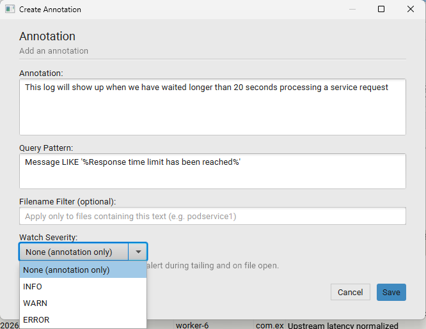The height and width of the screenshot is (329, 426).
Task: Choose INFO severity option
Action: [83, 287]
